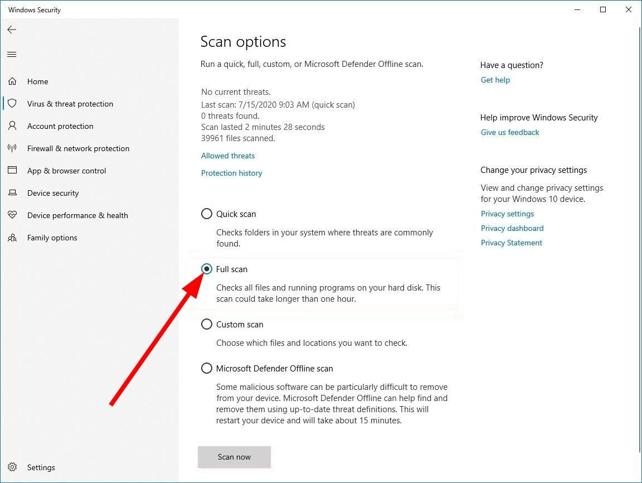Open the Protection history link
Image resolution: width=642 pixels, height=483 pixels.
[x=231, y=173]
